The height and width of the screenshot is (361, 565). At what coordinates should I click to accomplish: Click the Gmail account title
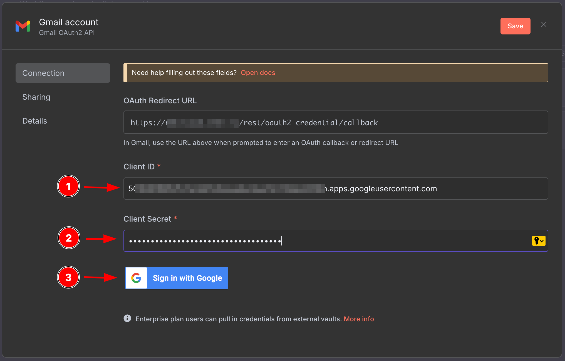tap(69, 22)
